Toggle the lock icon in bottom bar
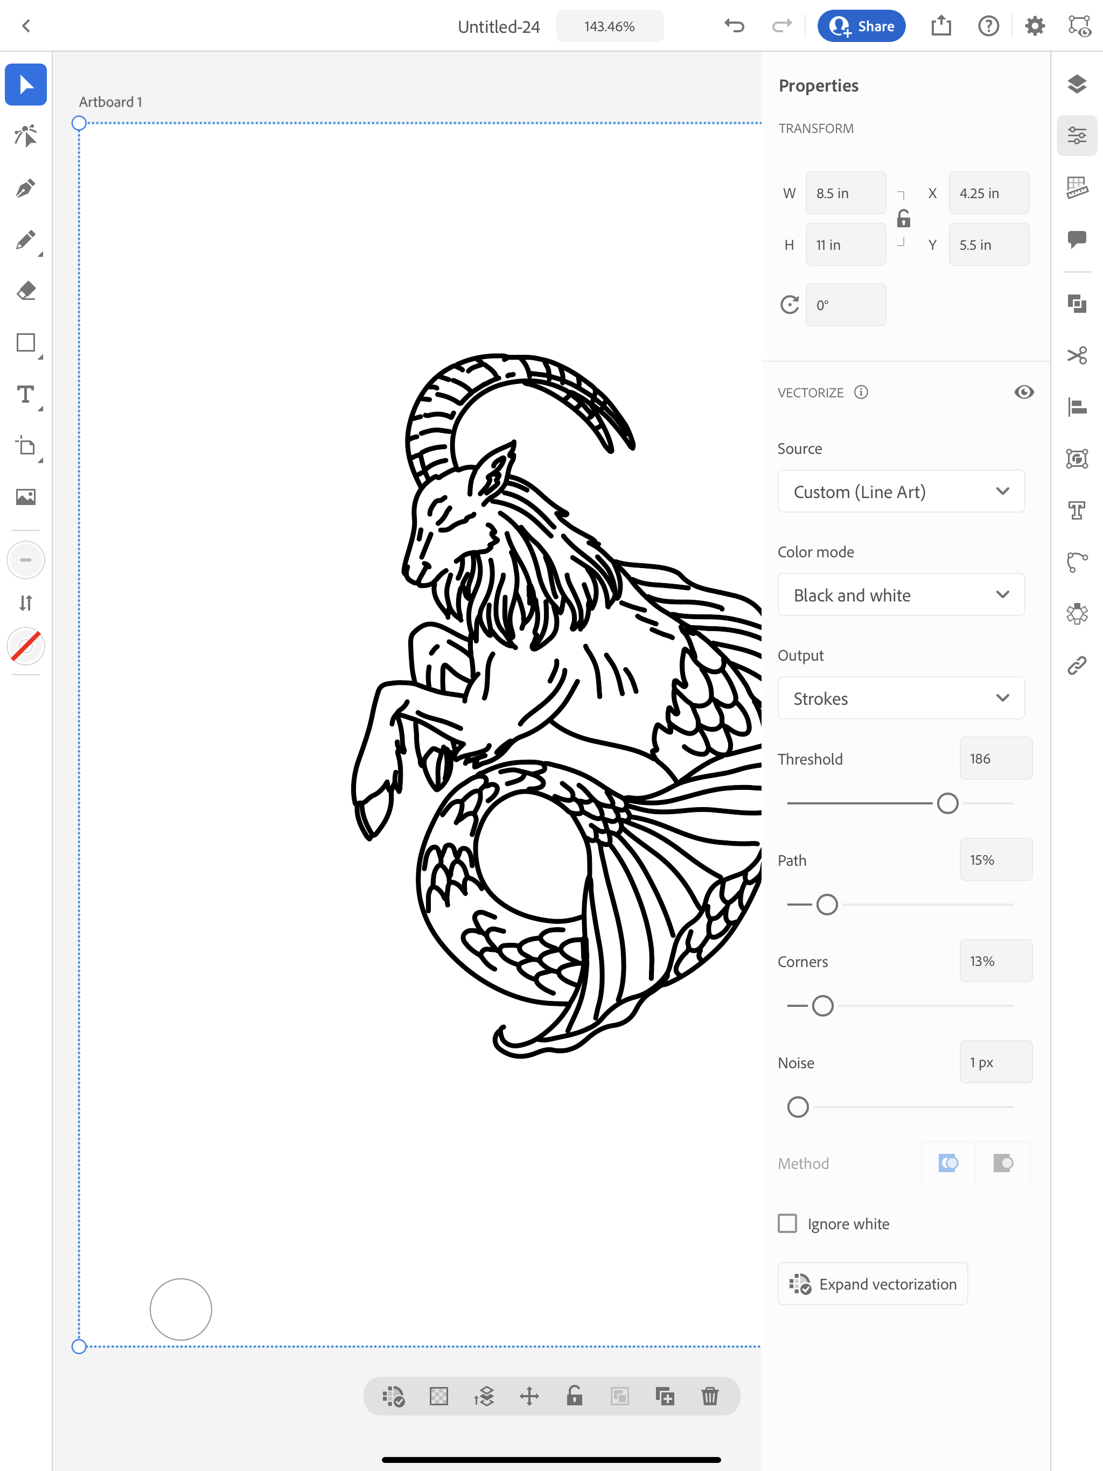1103x1471 pixels. (575, 1395)
